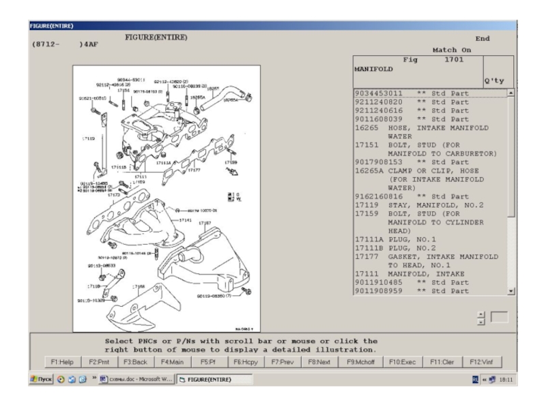Click the 17177 gasket label in diagram
Viewport: 546px width, 409px height.
tap(194, 170)
